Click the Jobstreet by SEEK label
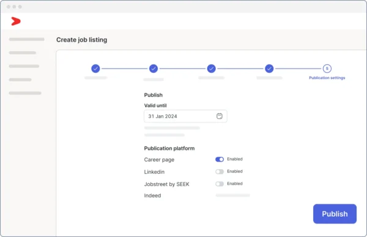Viewport: 367px width, 237px height. coord(166,184)
